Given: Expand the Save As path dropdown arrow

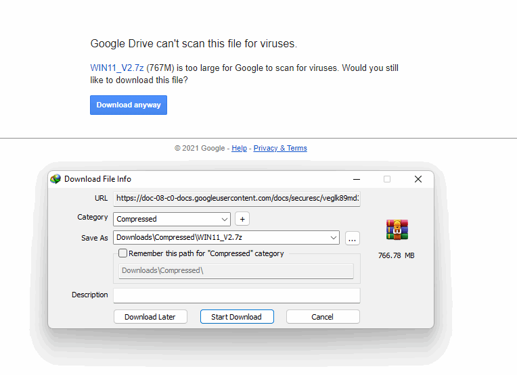Looking at the screenshot, I should pyautogui.click(x=334, y=238).
